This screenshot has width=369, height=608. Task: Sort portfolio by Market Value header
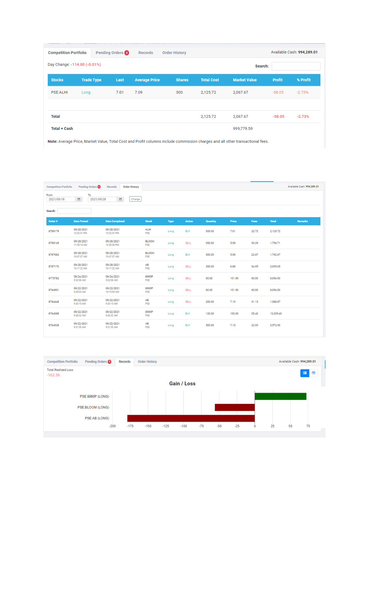coord(245,80)
